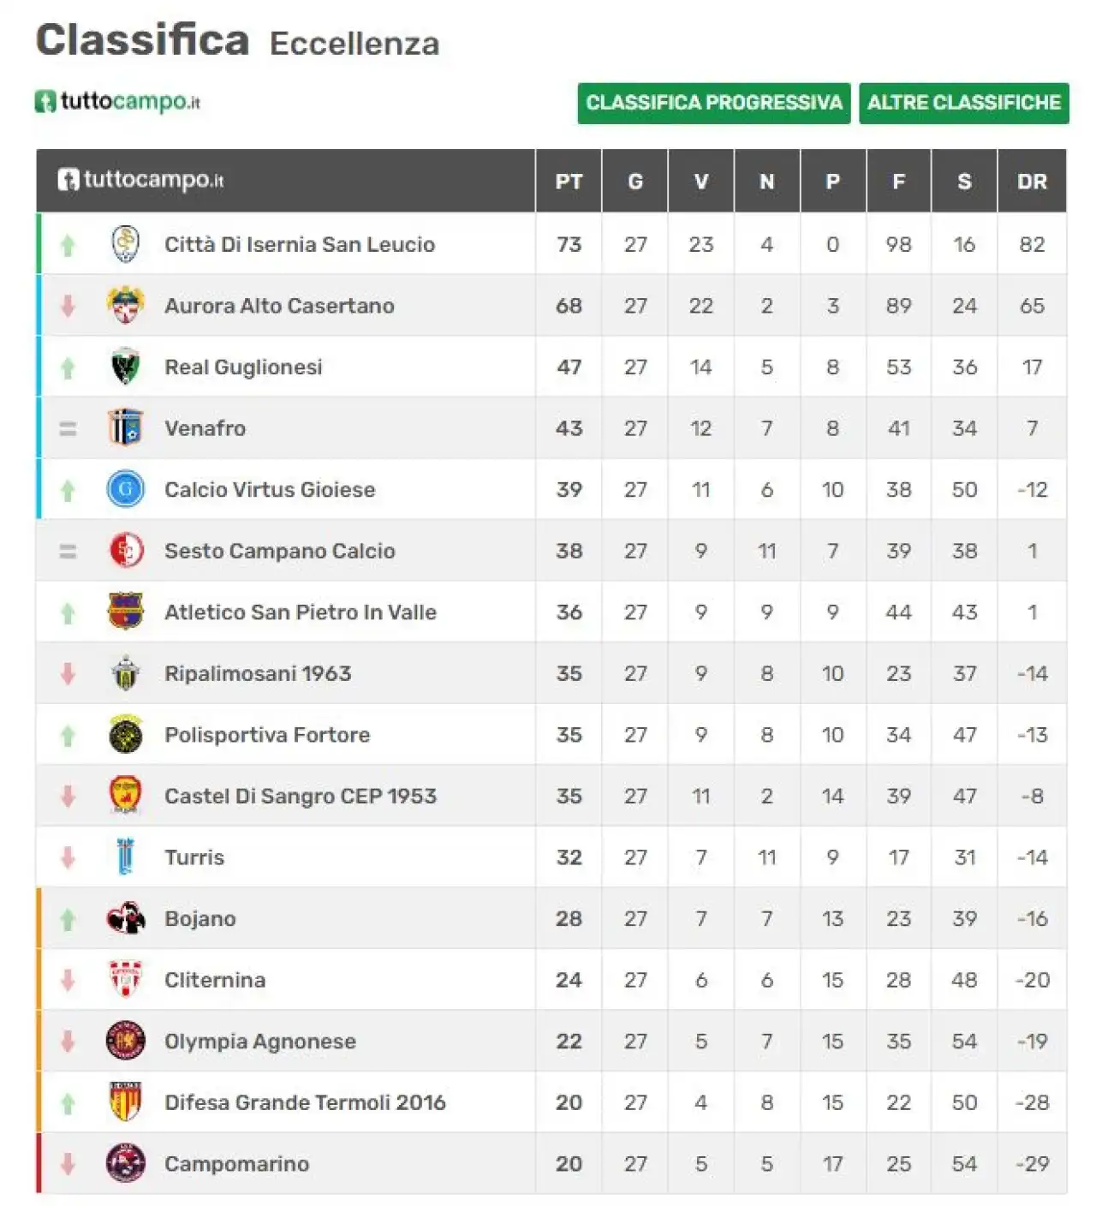The height and width of the screenshot is (1206, 1096).
Task: Open the Atletico San Pietro In Valle link
Action: point(301,612)
